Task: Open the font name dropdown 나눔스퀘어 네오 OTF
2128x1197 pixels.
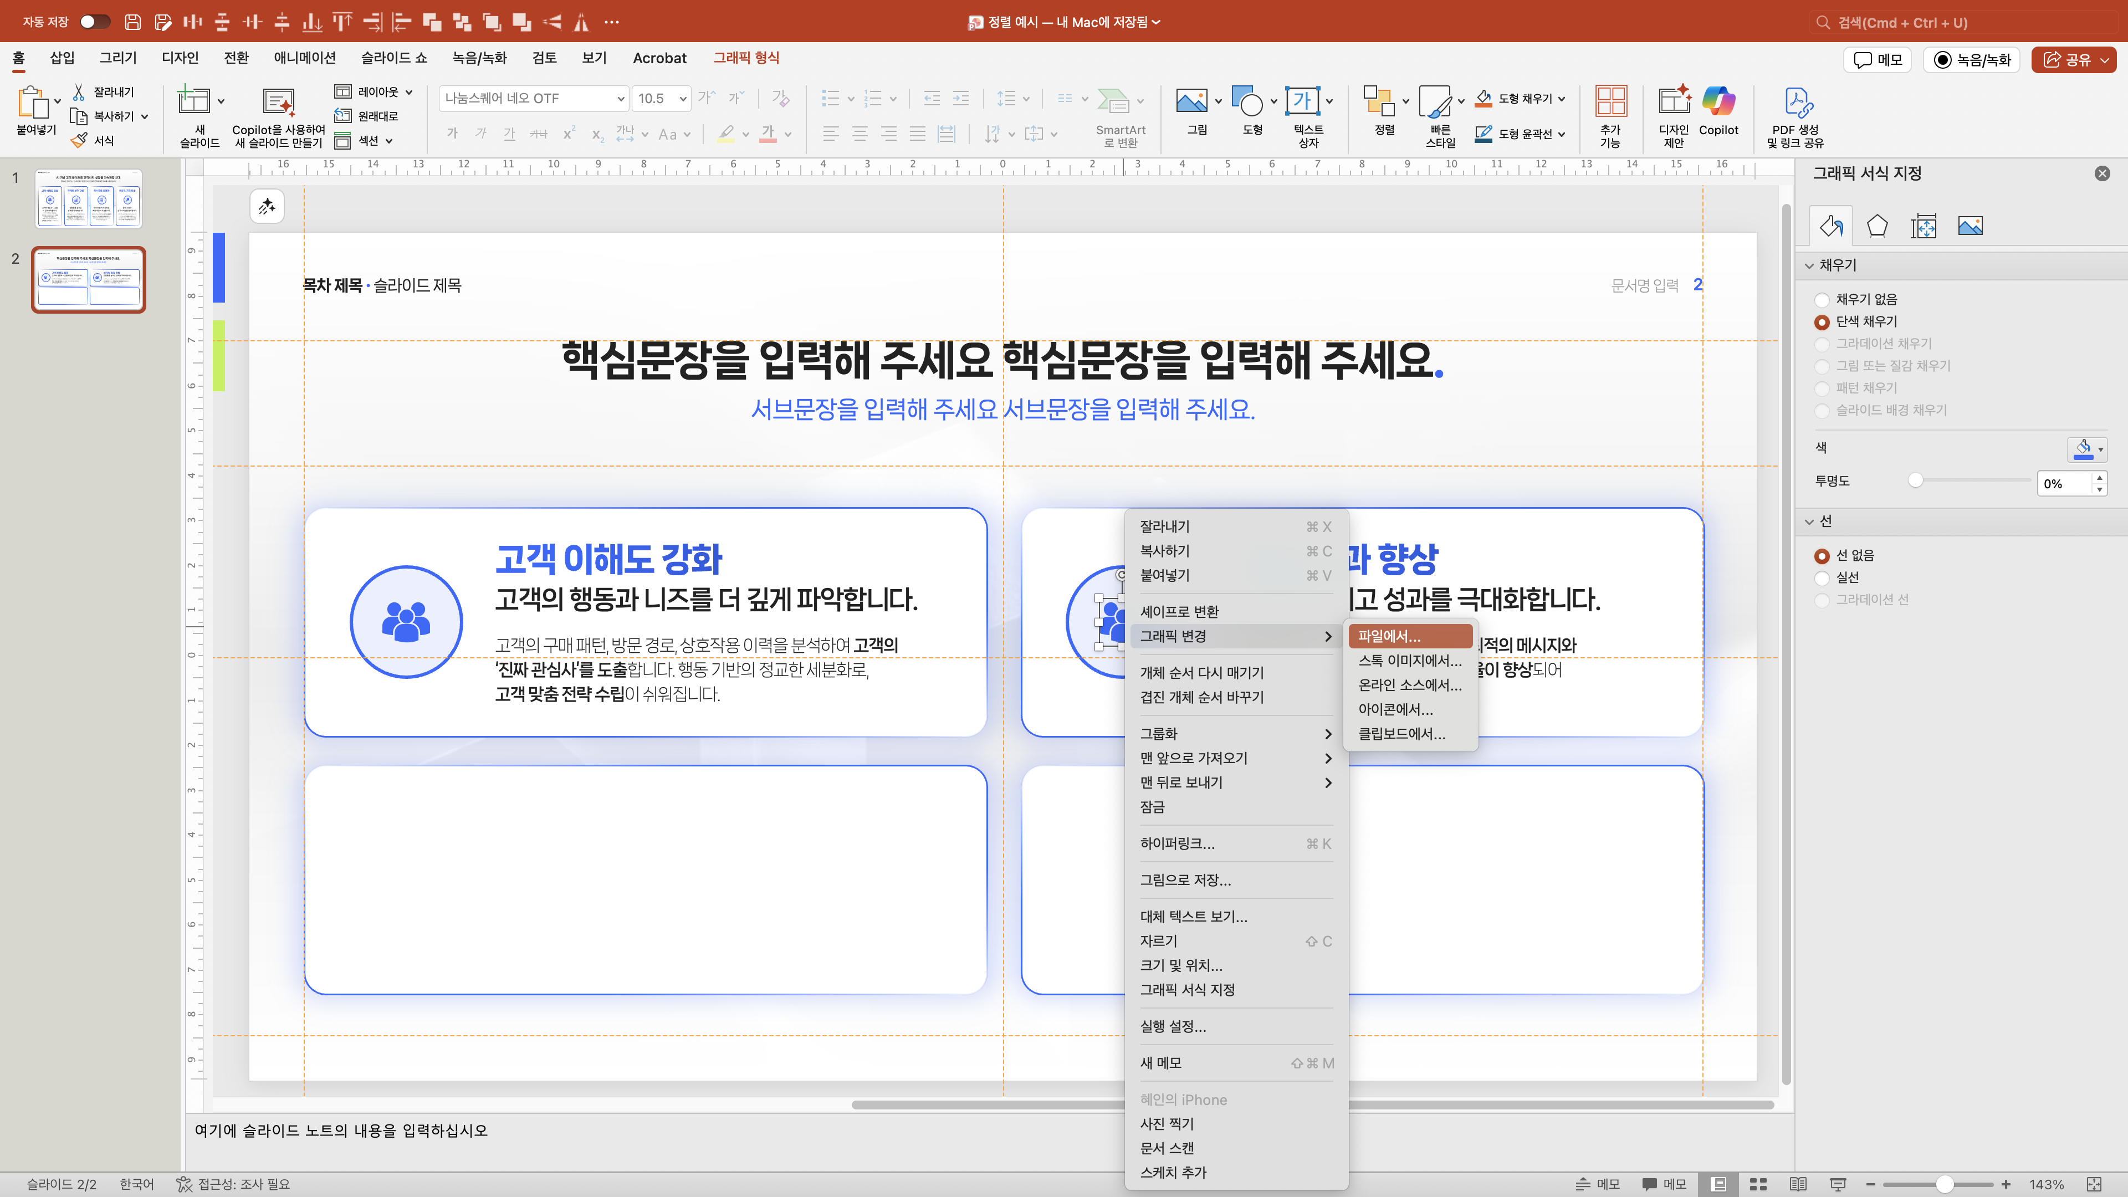Action: tap(621, 98)
